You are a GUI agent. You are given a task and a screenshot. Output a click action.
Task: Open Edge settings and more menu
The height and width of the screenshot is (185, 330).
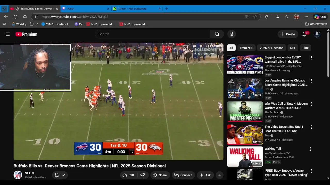(306, 17)
